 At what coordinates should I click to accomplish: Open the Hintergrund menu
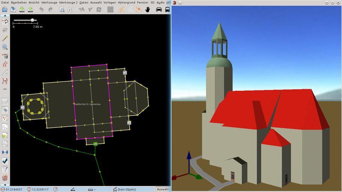coord(127,2)
